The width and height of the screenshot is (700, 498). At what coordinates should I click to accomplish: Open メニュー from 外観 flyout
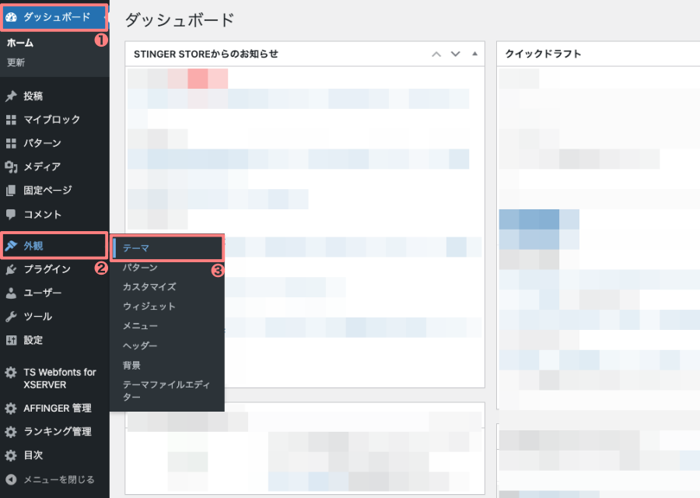coord(140,326)
